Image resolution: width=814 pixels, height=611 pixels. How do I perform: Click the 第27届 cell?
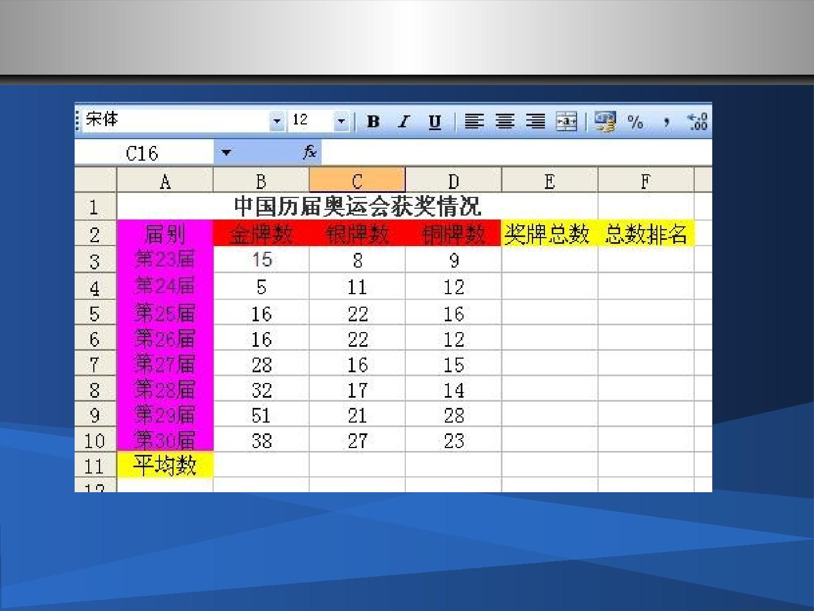(165, 363)
